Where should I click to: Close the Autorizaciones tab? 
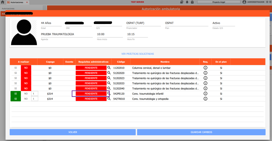[x=27, y=2]
